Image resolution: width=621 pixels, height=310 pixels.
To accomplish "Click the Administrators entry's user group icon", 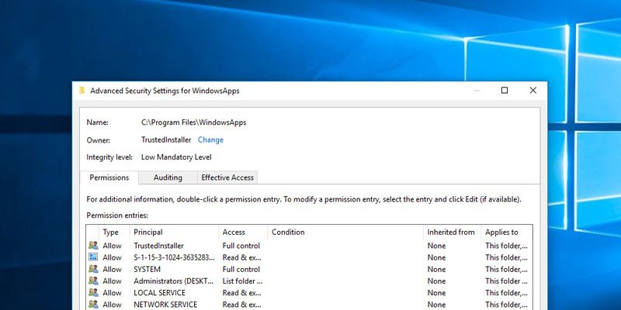I will point(93,281).
